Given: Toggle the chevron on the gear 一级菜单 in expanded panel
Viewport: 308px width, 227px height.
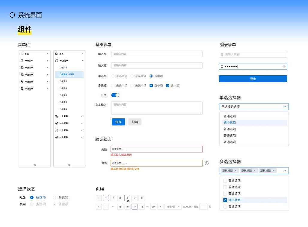Looking at the screenshot, I should 82,137.
